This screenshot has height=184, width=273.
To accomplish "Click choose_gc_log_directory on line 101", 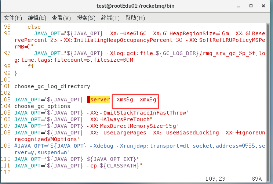I will [x=52, y=86].
